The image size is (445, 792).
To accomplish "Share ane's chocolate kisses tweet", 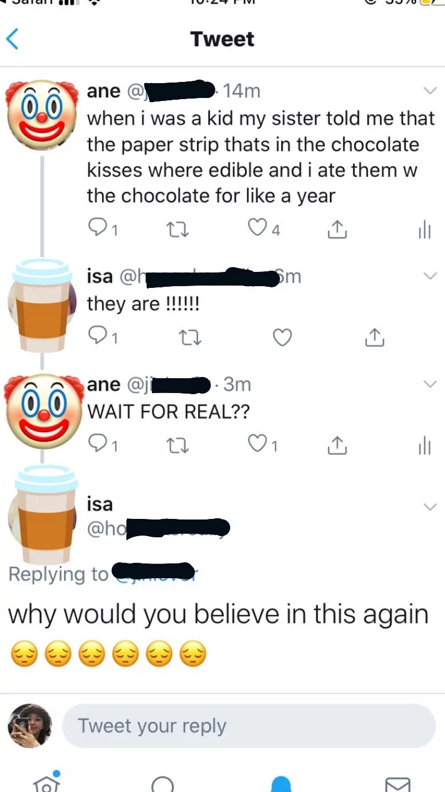I will pos(336,229).
